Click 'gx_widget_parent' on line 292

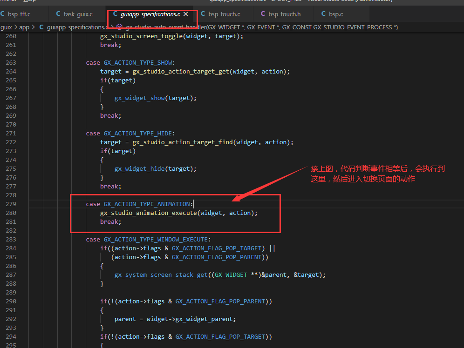point(204,319)
